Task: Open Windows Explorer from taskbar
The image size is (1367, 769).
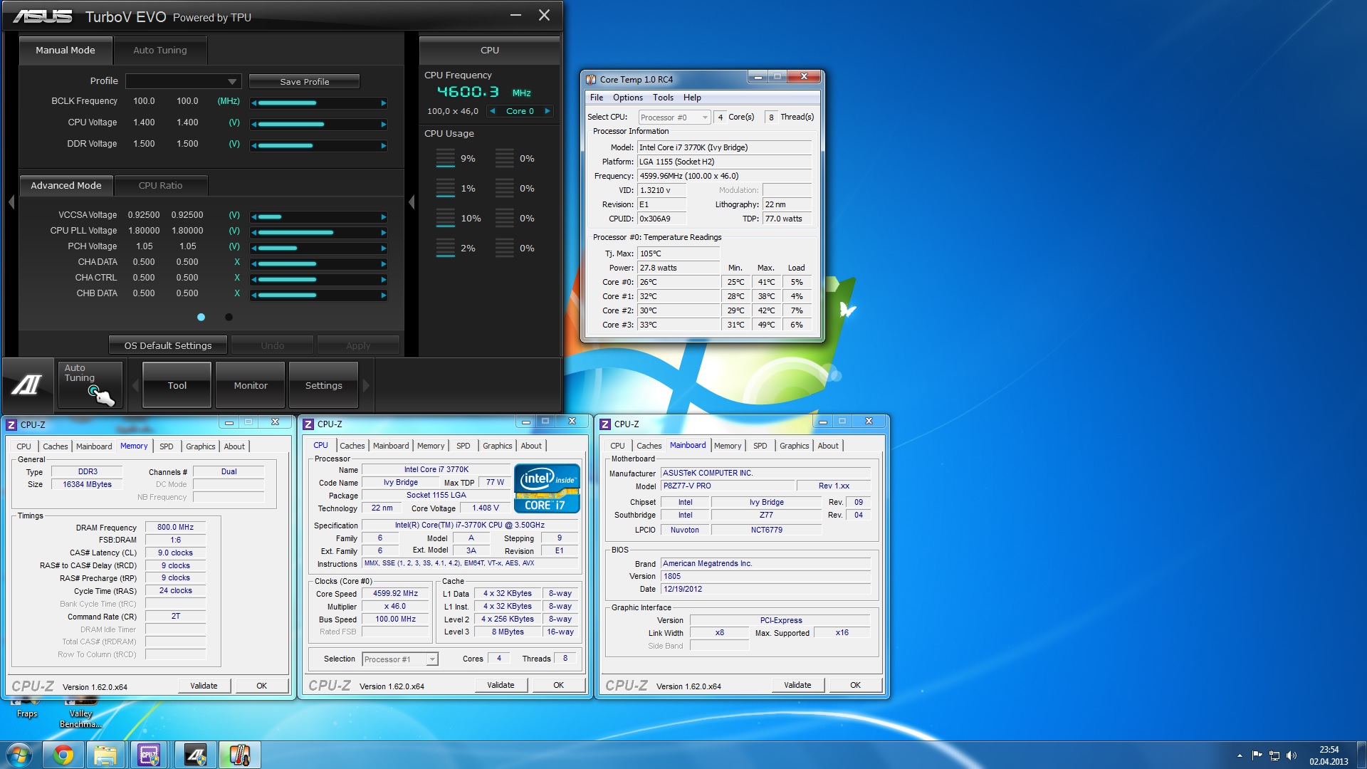Action: click(x=105, y=755)
